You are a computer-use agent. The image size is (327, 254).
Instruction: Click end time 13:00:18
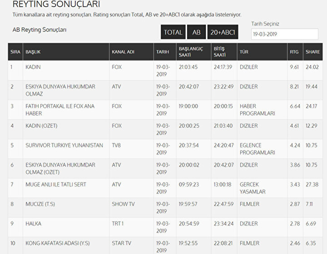pos(223,185)
